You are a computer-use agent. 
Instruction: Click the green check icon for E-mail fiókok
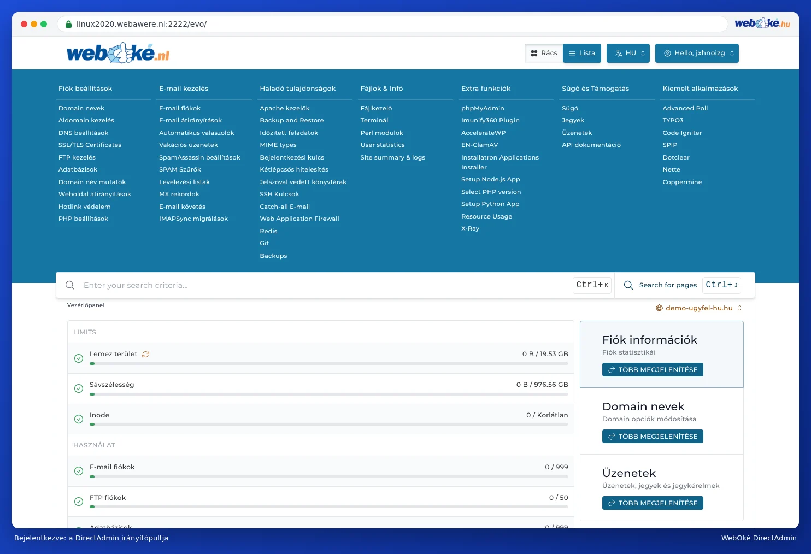click(x=79, y=471)
